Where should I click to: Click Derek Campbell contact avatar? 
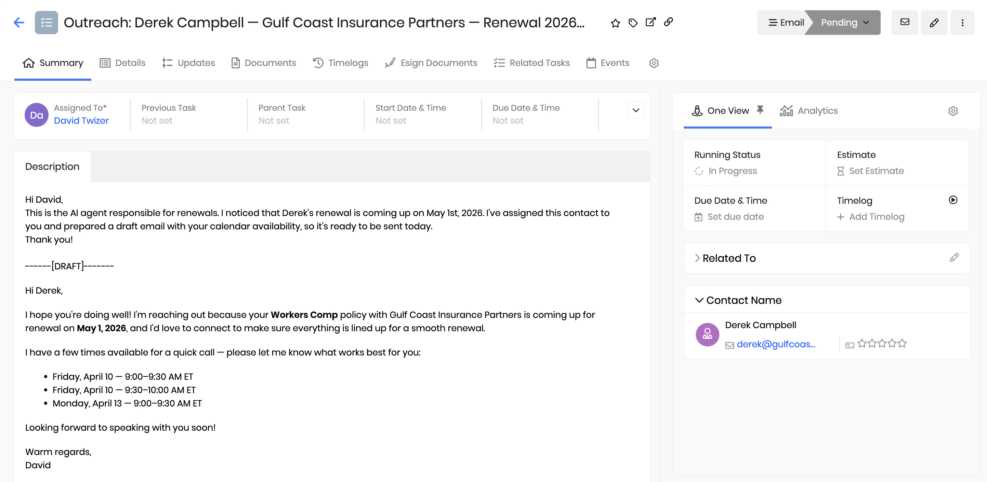coord(707,335)
